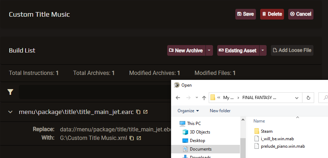Collapse the title_main_jet.earc archive row
Screen dimensions: 328x158
coord(10,112)
